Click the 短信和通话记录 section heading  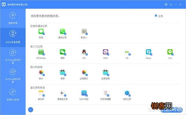pyautogui.click(x=39, y=26)
